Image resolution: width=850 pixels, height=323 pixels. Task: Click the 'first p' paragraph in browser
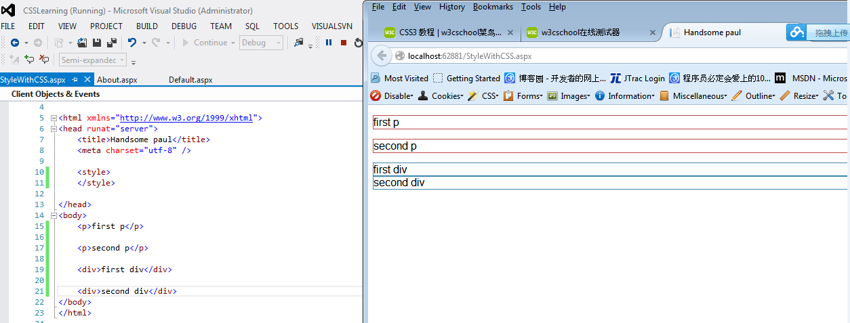610,123
